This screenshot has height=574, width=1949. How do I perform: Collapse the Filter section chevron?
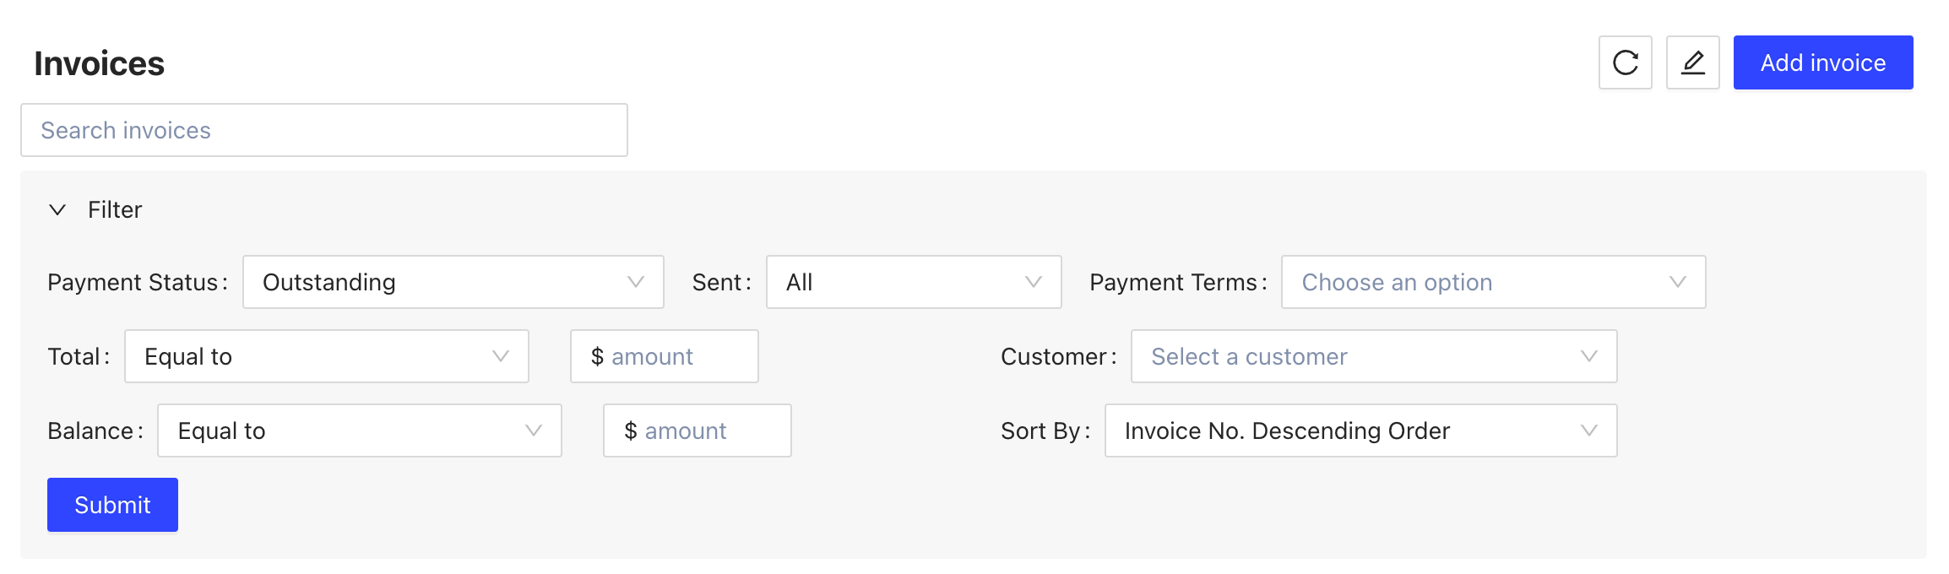pyautogui.click(x=57, y=209)
